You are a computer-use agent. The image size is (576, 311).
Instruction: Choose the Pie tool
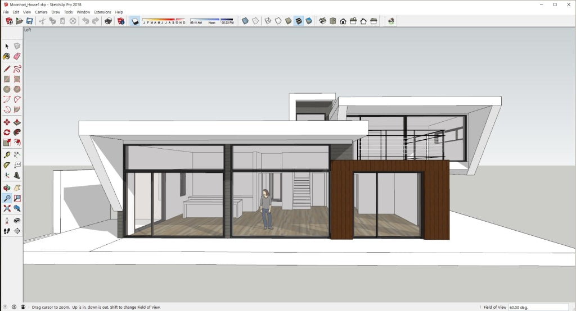point(17,109)
